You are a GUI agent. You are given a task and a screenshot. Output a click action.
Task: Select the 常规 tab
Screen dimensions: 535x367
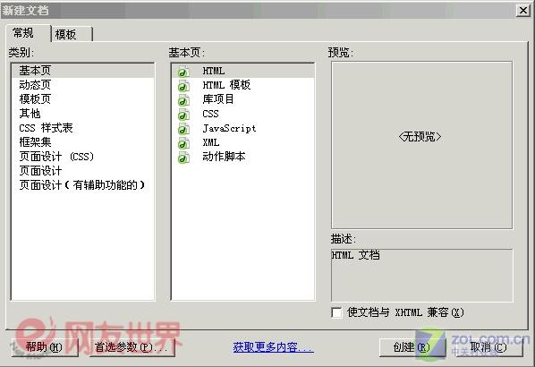point(29,33)
